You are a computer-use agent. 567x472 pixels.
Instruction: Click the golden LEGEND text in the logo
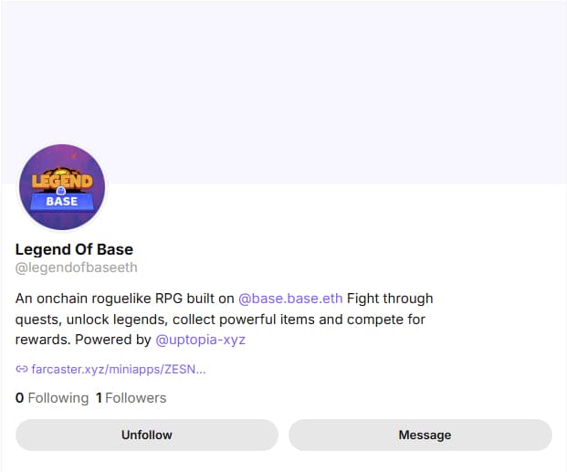click(x=62, y=178)
